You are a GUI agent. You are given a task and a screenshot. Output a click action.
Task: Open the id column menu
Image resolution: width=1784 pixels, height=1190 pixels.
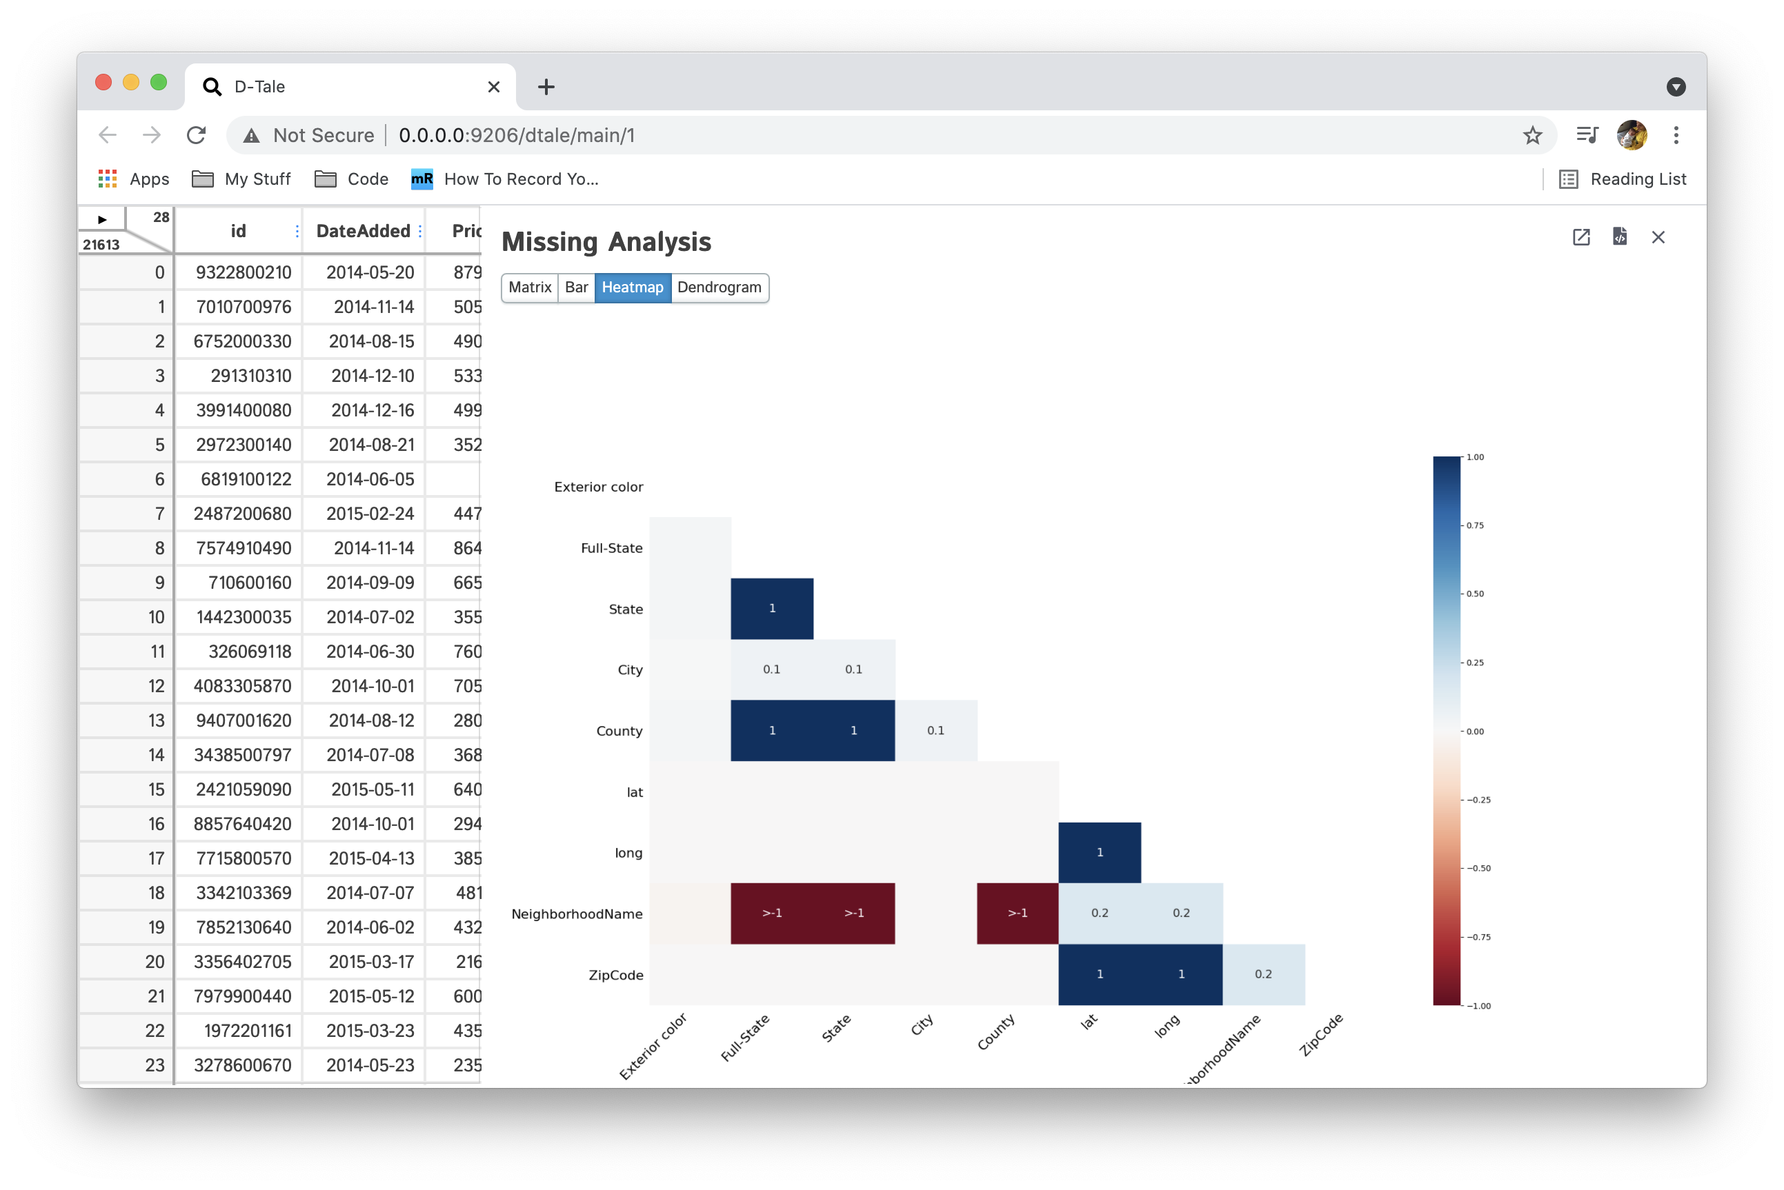tap(297, 232)
